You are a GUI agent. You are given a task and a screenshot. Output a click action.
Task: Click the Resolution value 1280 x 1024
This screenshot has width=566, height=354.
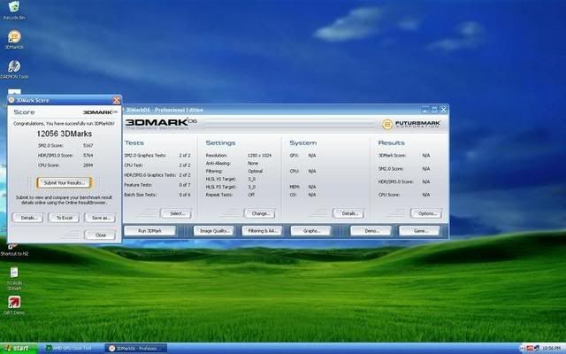[259, 156]
